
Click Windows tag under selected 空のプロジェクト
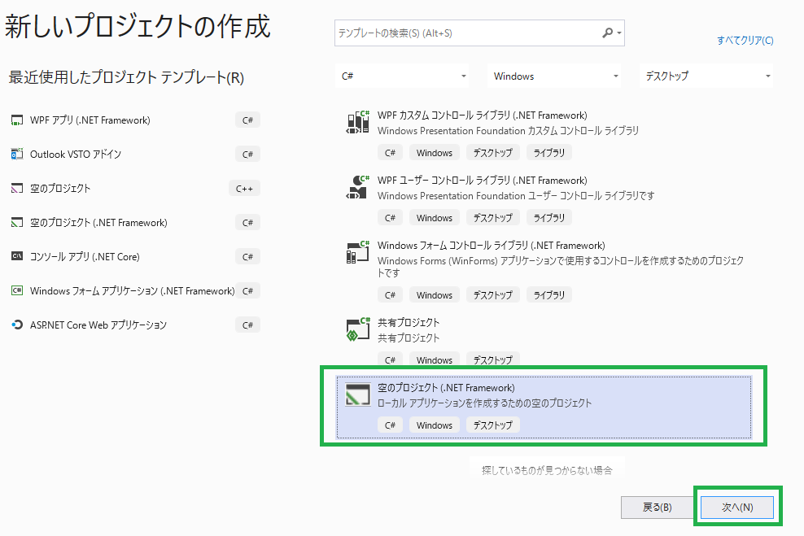(435, 425)
